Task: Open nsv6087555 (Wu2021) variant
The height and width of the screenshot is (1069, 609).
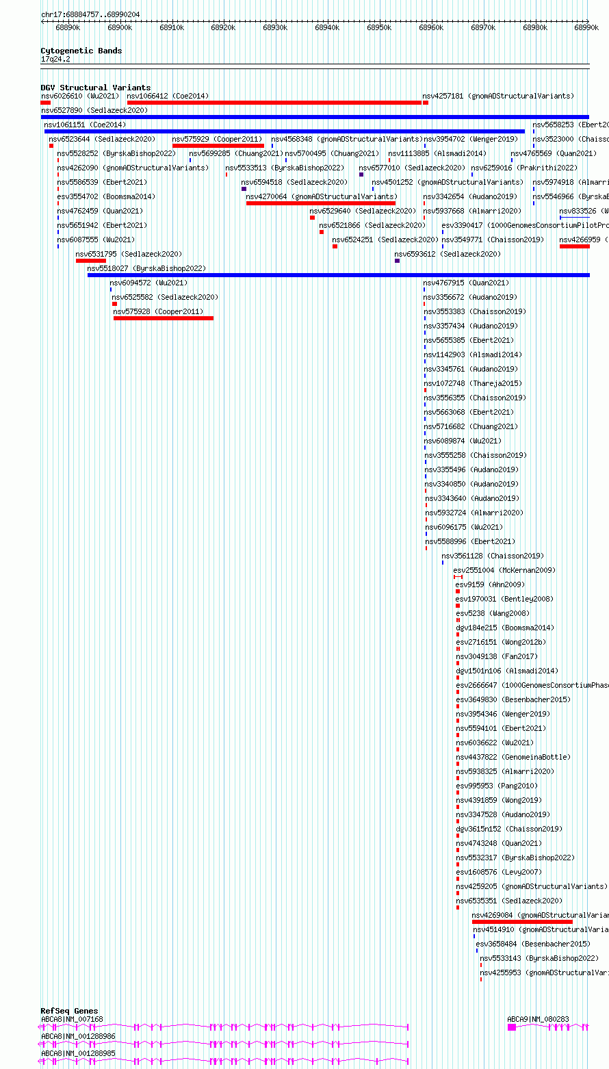Action: [x=96, y=240]
